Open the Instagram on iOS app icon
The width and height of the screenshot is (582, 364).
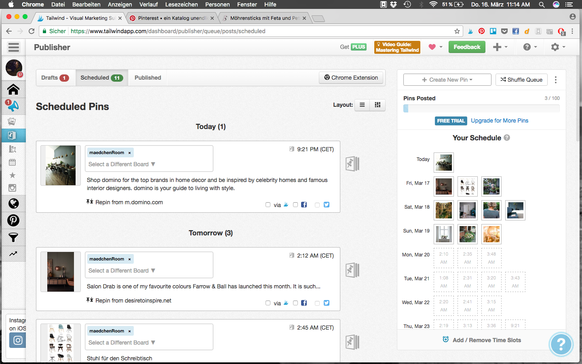point(18,340)
